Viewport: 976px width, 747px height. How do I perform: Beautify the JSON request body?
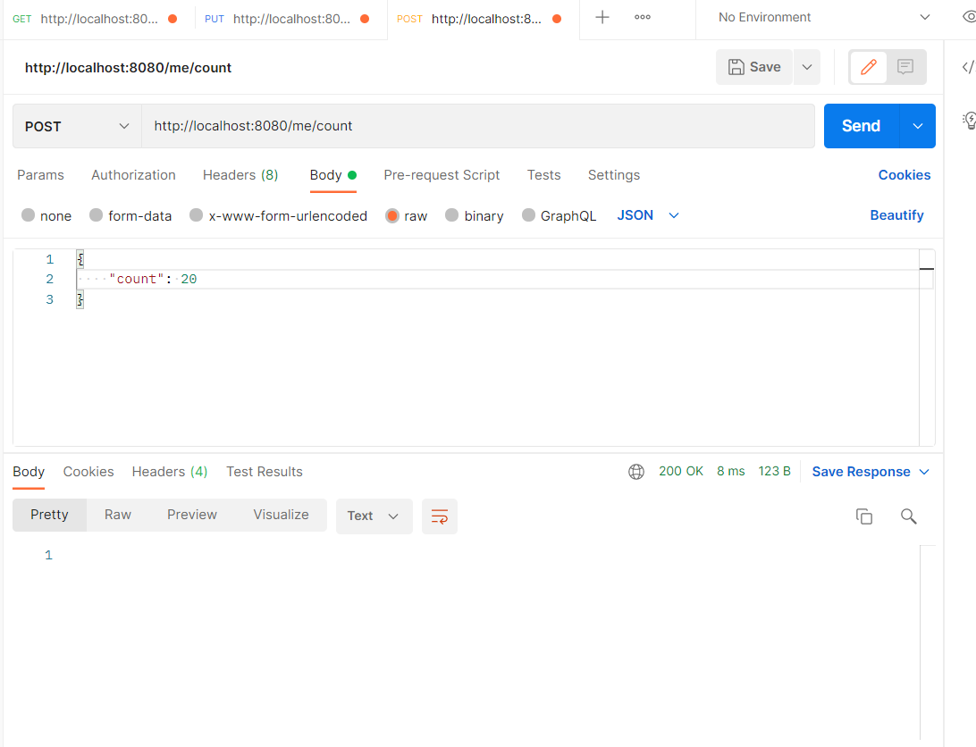[896, 215]
